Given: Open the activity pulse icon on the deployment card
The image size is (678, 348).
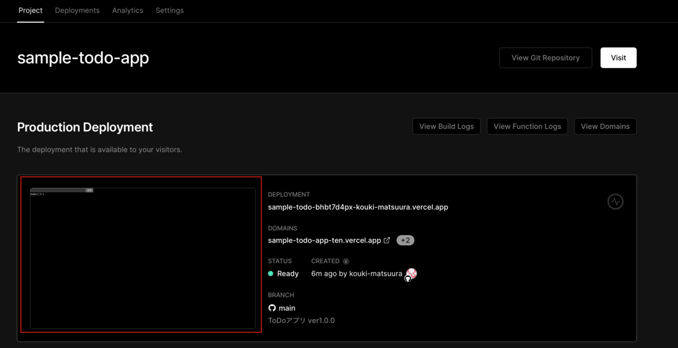Looking at the screenshot, I should point(615,201).
